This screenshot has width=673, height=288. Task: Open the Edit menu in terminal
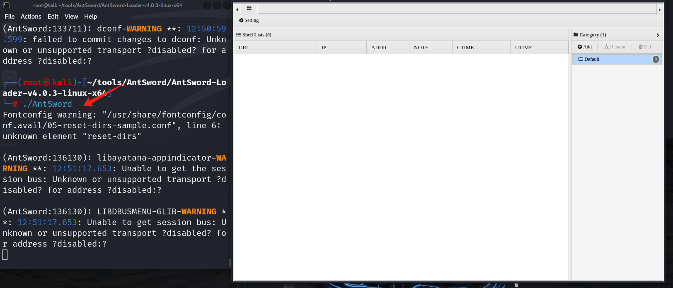(53, 17)
